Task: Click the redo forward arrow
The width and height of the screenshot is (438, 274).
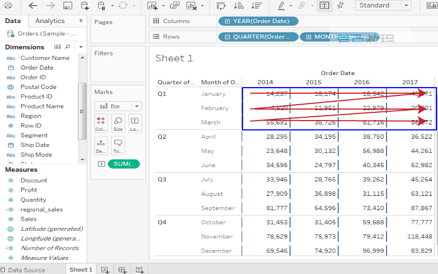Action: tap(50, 5)
